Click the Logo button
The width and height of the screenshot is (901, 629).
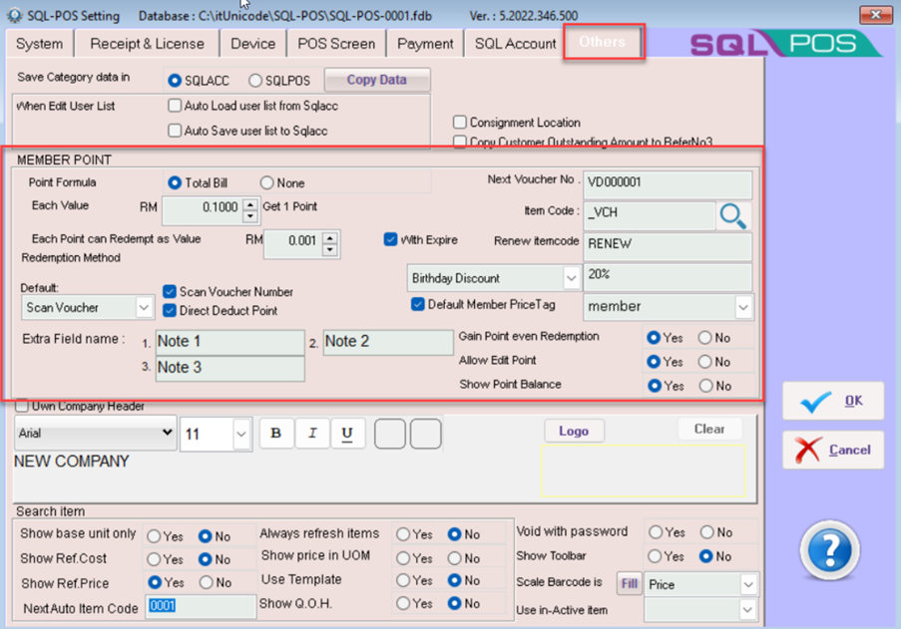[x=574, y=431]
